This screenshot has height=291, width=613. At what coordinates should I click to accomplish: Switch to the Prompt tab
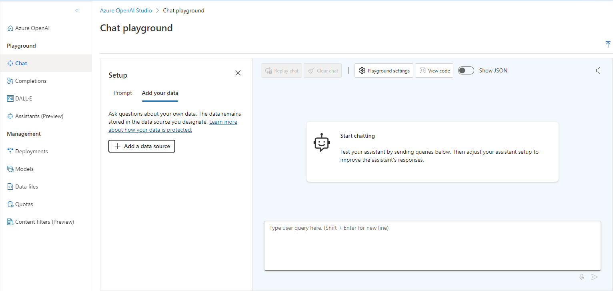[123, 93]
